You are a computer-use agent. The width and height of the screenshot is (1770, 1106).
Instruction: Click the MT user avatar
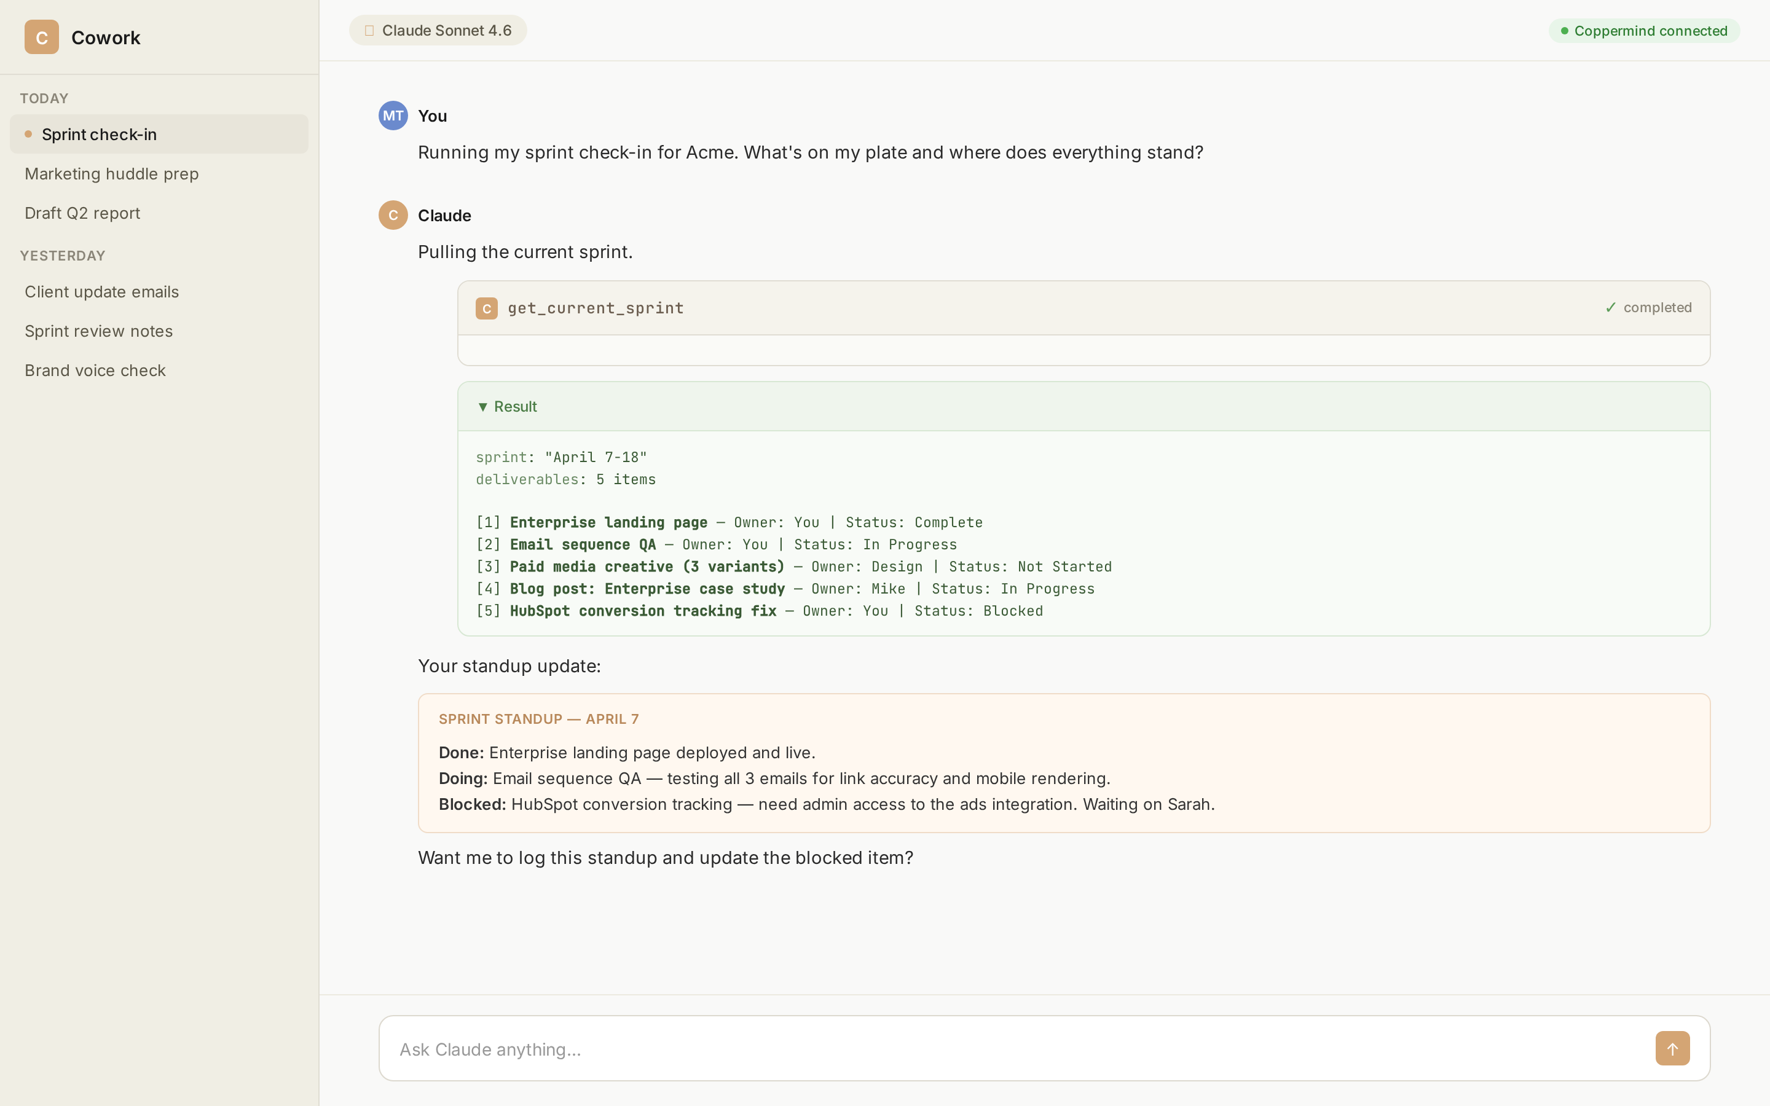393,116
